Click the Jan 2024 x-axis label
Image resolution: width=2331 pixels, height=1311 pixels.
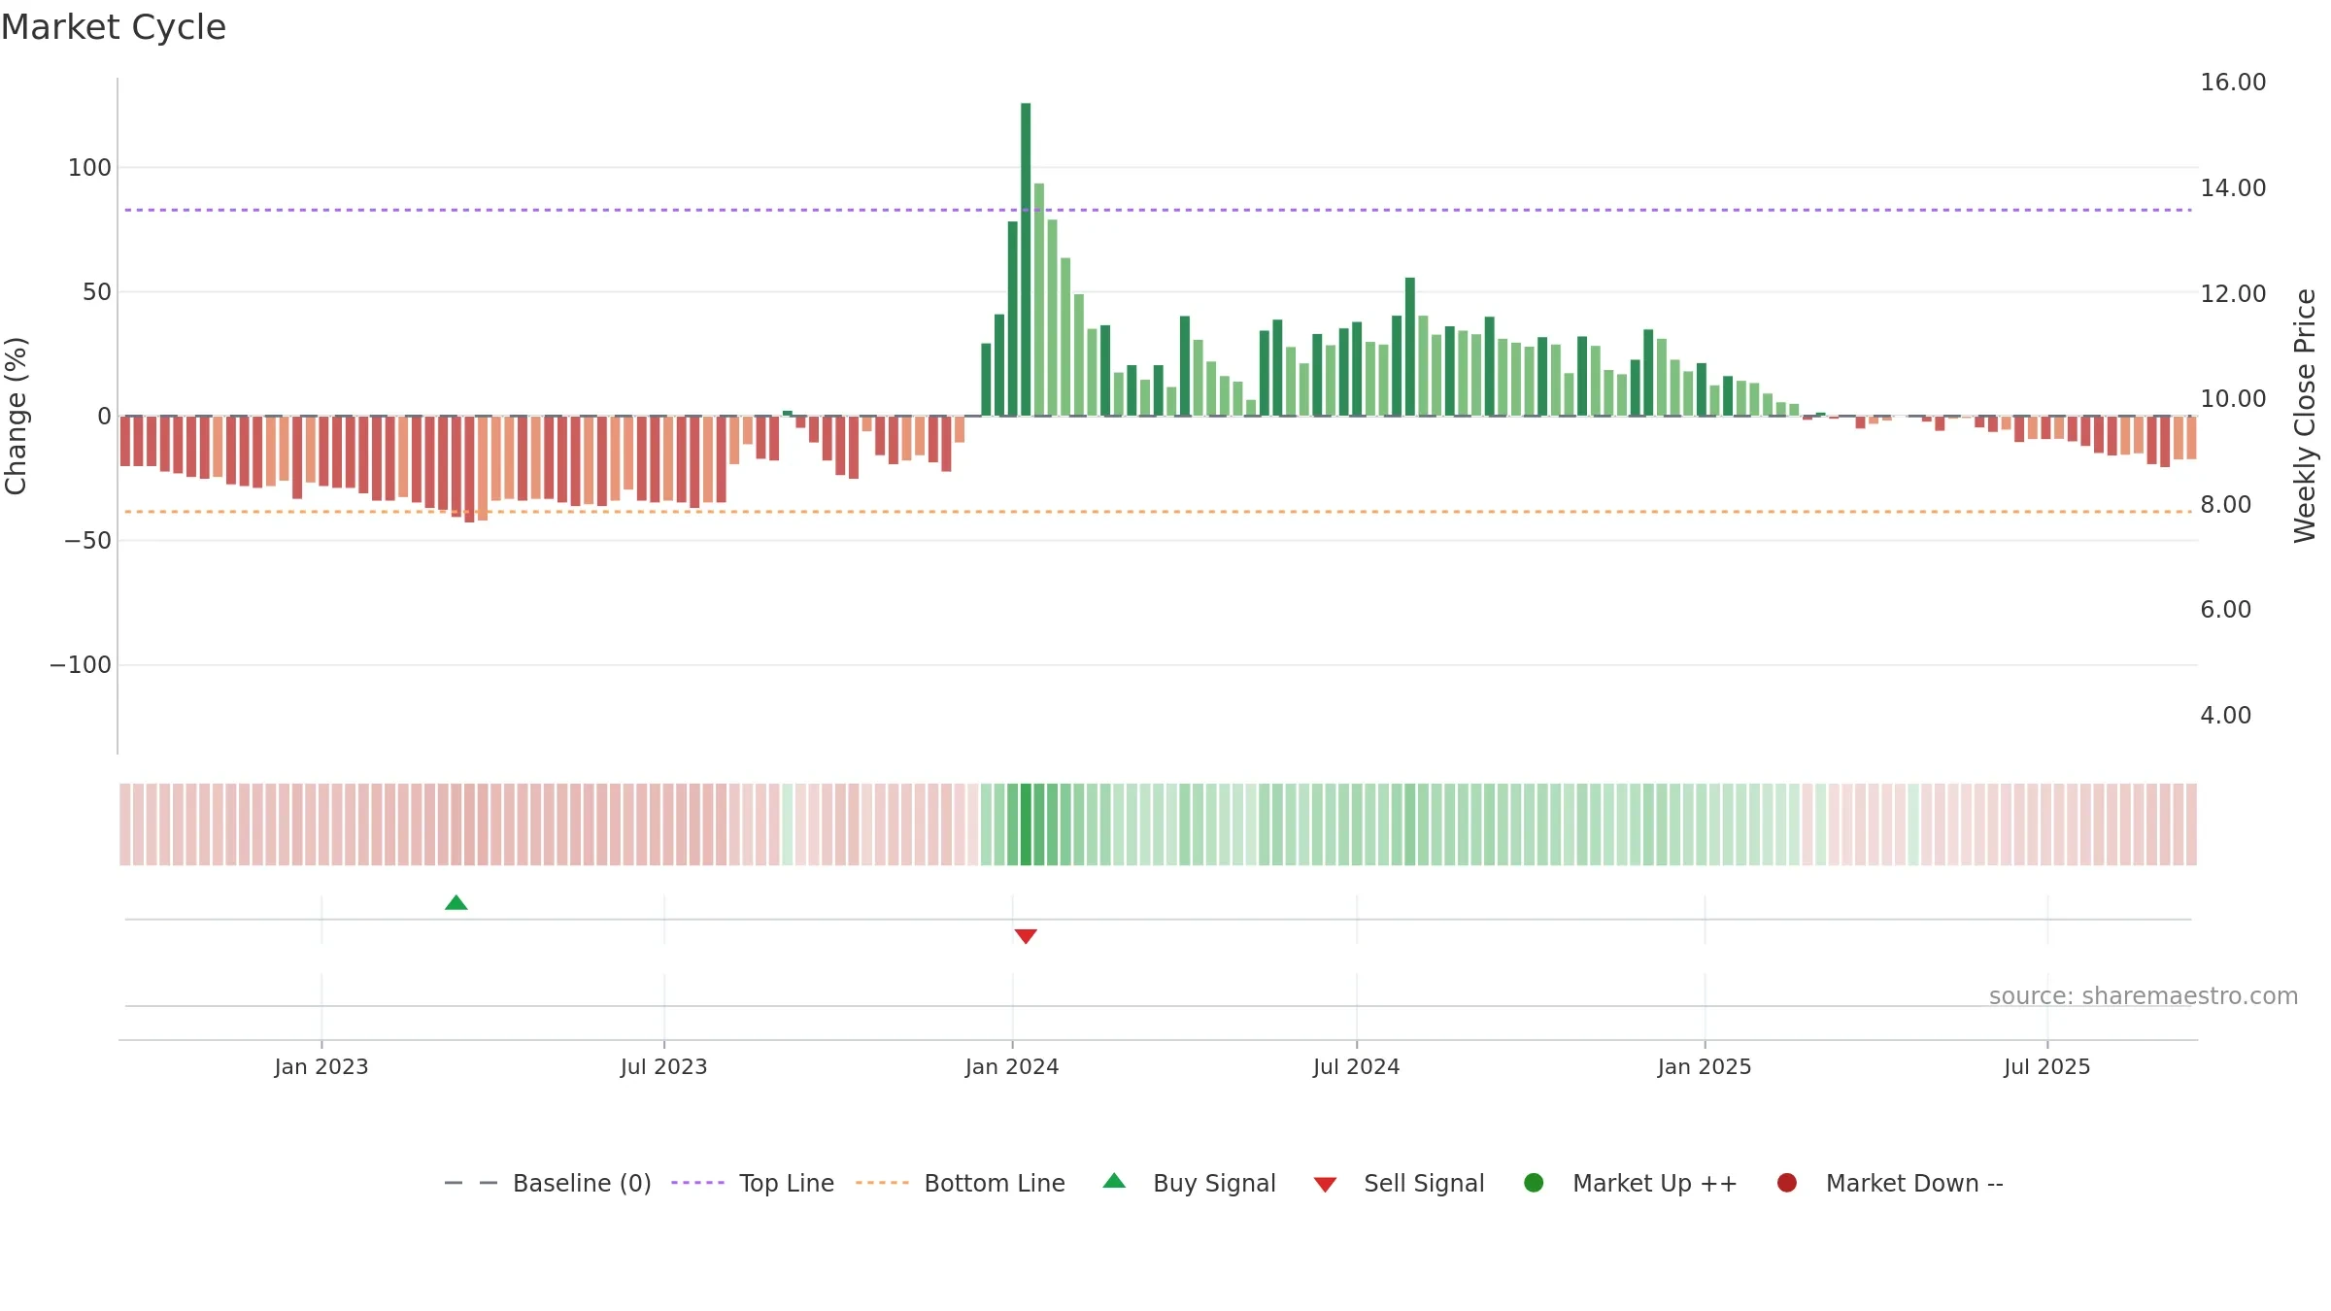1012,1066
